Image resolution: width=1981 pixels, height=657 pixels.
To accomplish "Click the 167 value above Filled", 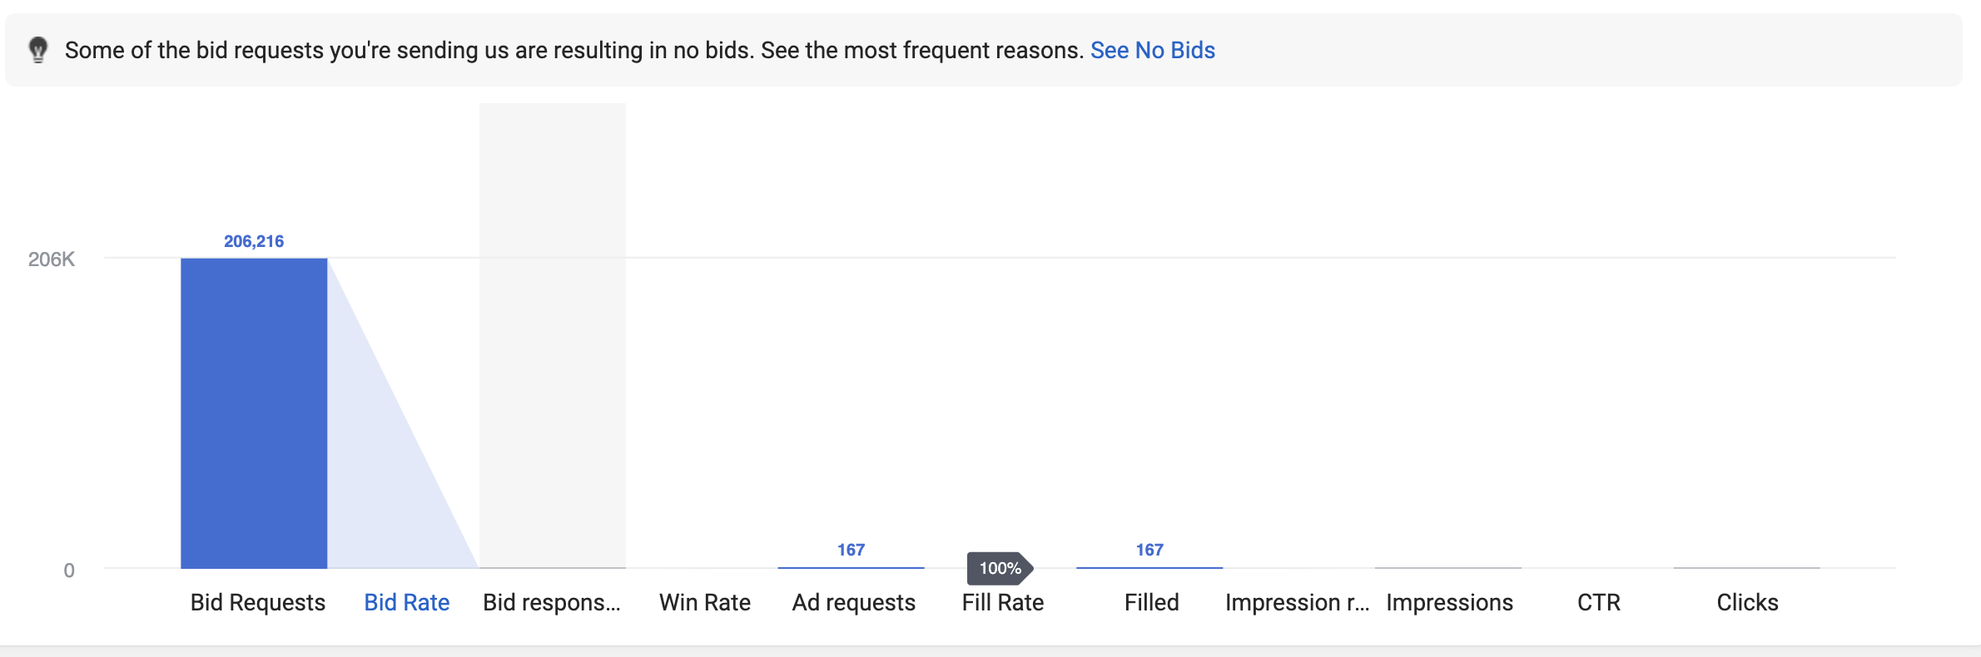I will pyautogui.click(x=1149, y=550).
